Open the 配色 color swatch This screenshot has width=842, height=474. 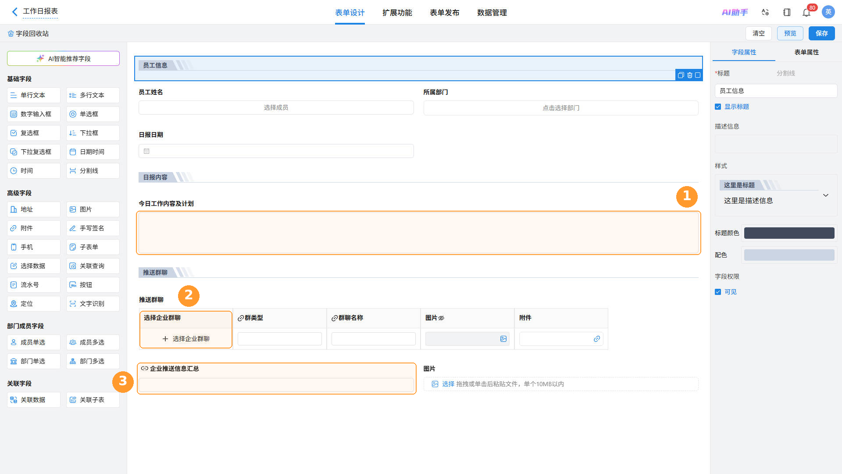click(789, 255)
